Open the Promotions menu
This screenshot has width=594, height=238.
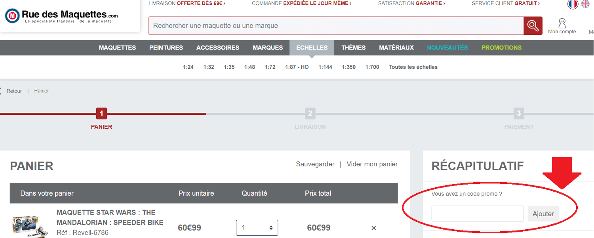pos(502,48)
